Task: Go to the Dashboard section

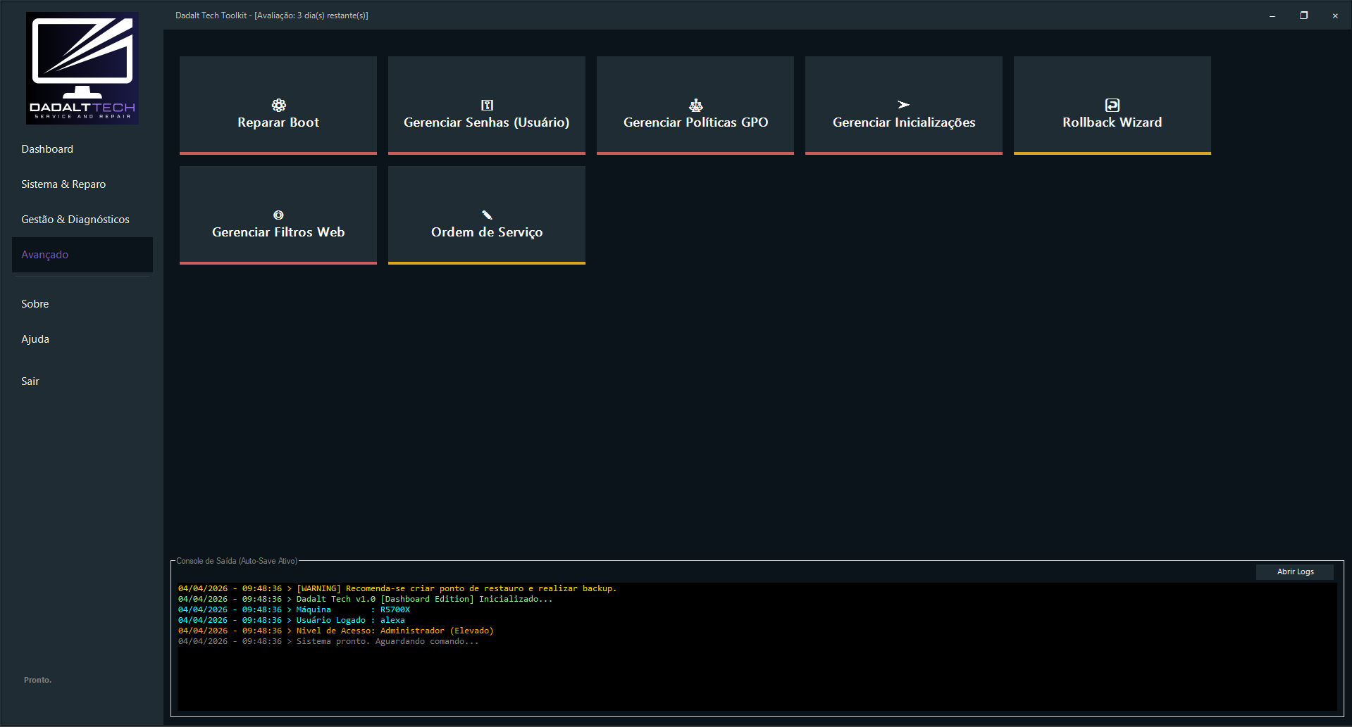Action: 82,149
